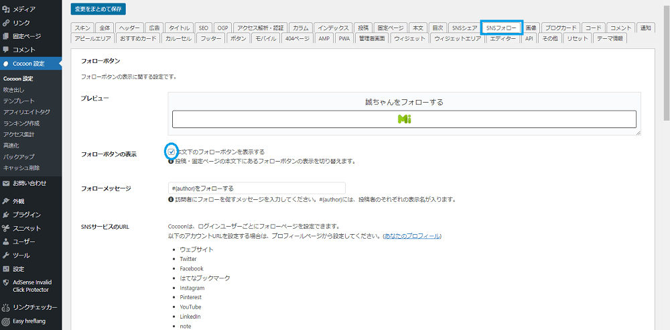The image size is (670, 330).
Task: Select the タイトル tab
Action: 179,27
